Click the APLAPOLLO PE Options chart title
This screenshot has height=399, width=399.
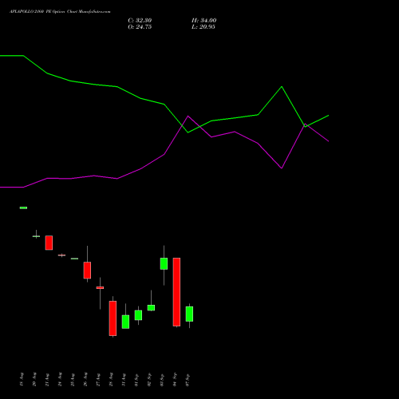coord(60,12)
